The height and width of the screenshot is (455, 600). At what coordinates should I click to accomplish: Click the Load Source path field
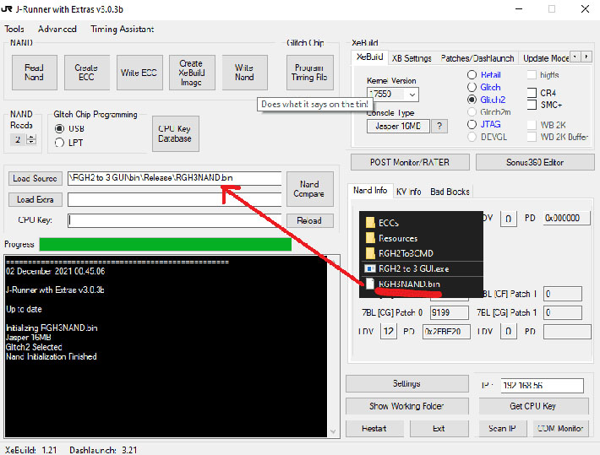(x=174, y=178)
